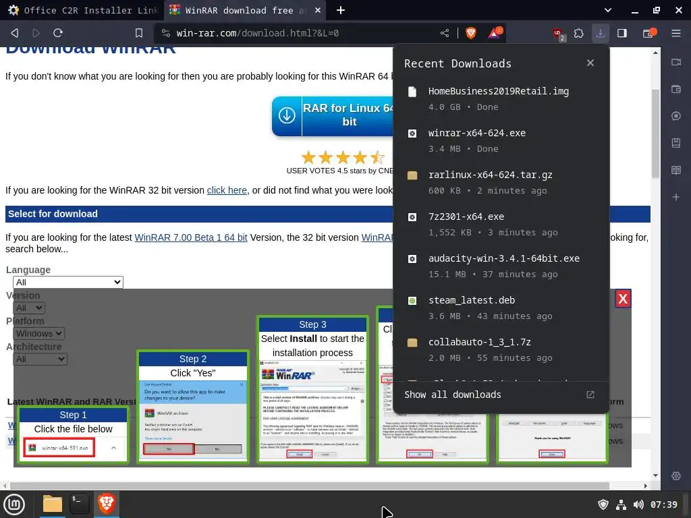The width and height of the screenshot is (691, 518).
Task: Open the security shield tray icon
Action: click(x=603, y=505)
